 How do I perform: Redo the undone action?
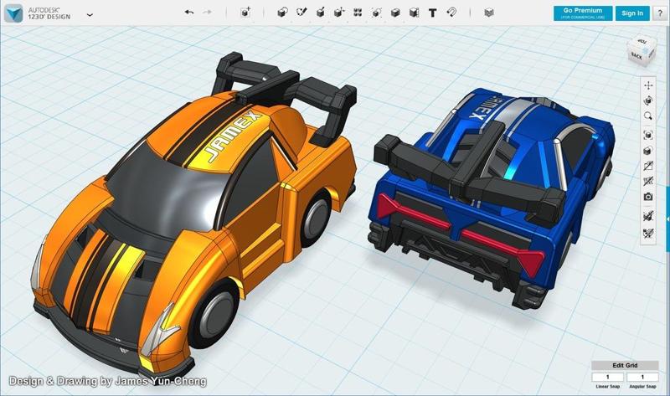pyautogui.click(x=207, y=13)
